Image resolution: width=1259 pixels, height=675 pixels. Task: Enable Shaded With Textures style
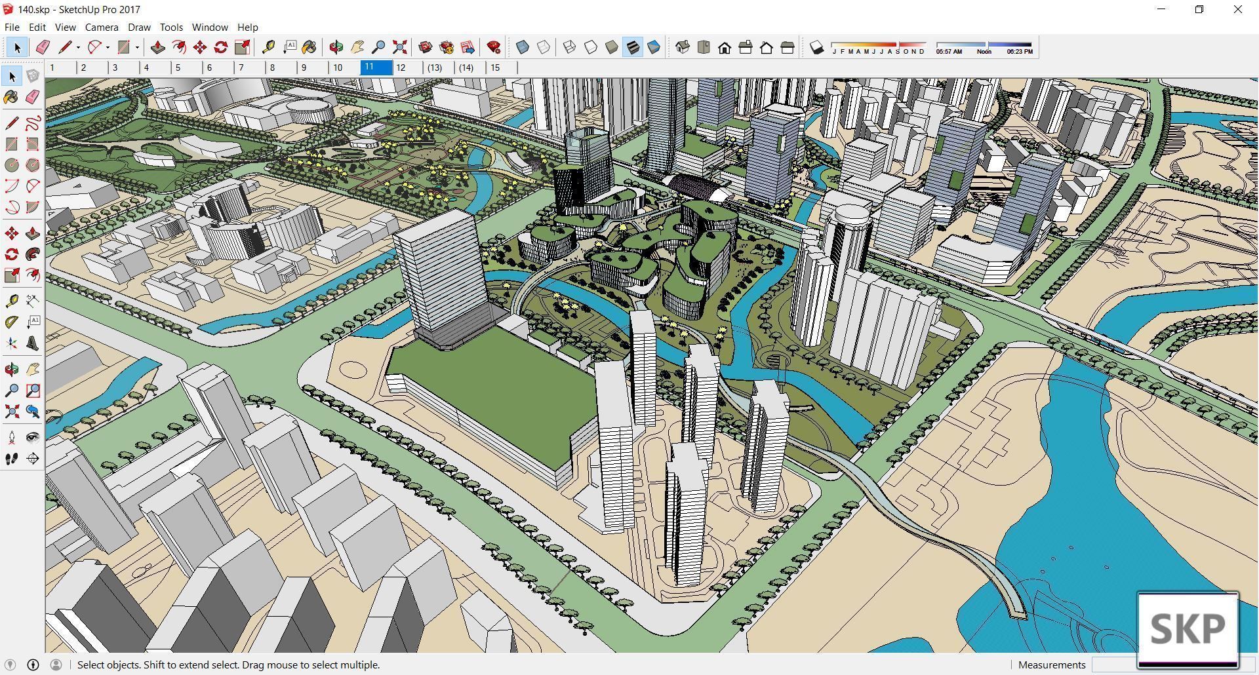(x=633, y=47)
